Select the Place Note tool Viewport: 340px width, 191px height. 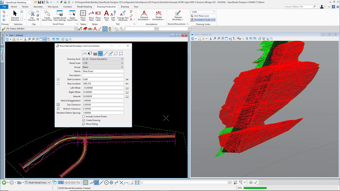[x=91, y=16]
